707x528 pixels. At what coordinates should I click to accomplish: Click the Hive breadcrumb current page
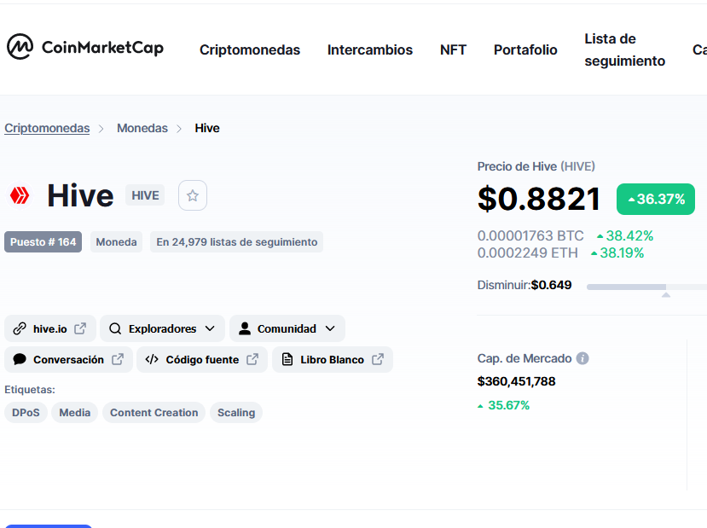click(x=207, y=128)
